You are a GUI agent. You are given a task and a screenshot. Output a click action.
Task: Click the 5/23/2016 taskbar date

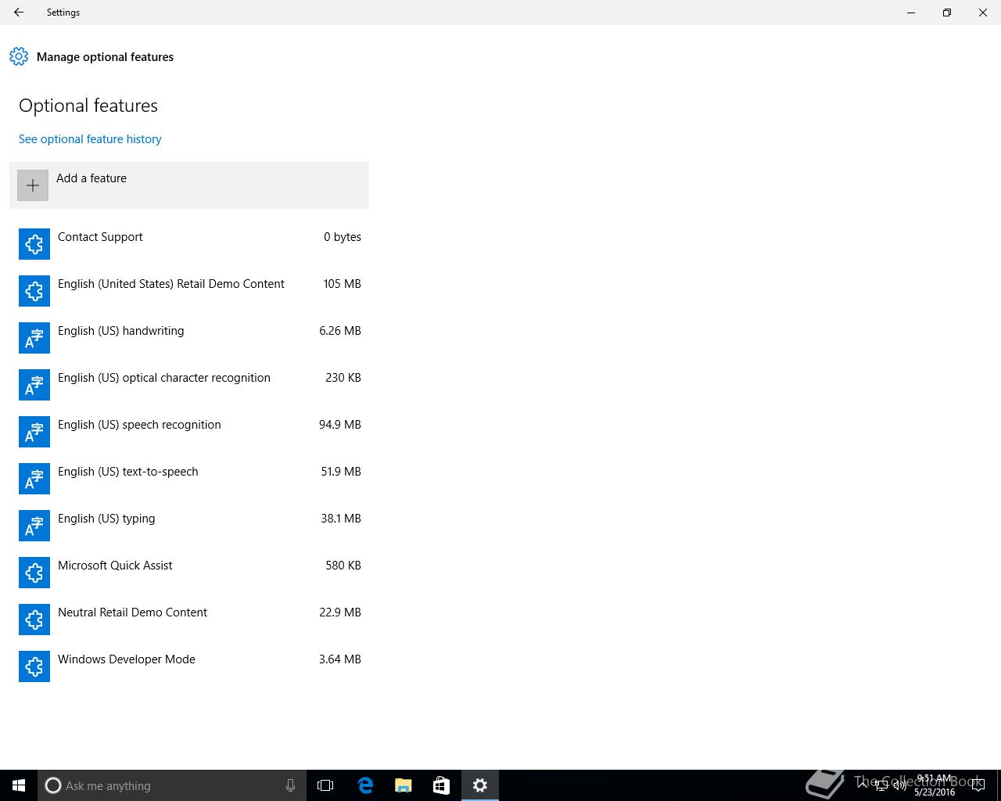click(935, 792)
